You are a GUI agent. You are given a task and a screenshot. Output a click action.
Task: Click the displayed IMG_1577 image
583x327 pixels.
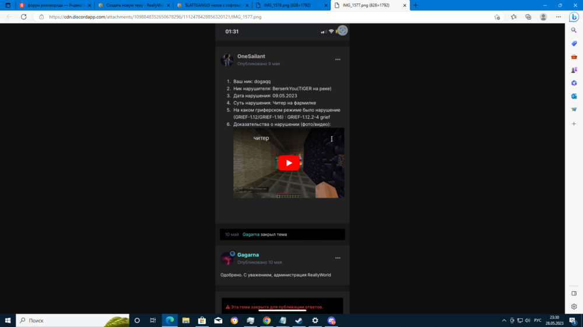click(x=282, y=168)
